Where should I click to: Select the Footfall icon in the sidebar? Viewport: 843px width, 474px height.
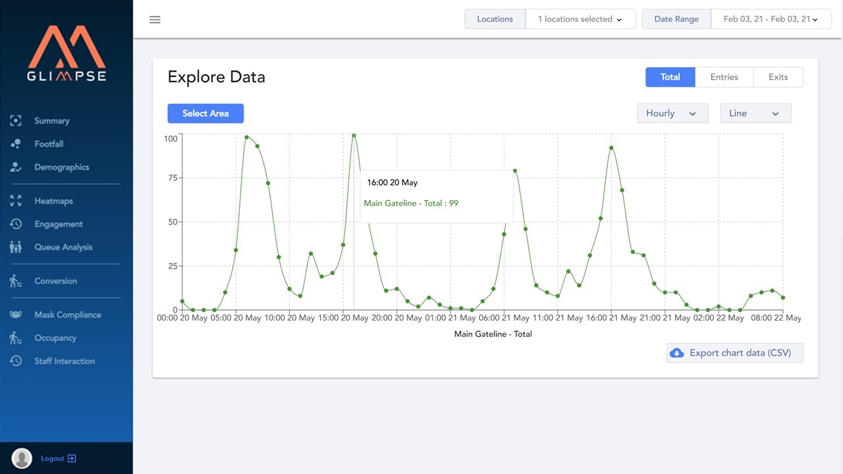point(15,144)
